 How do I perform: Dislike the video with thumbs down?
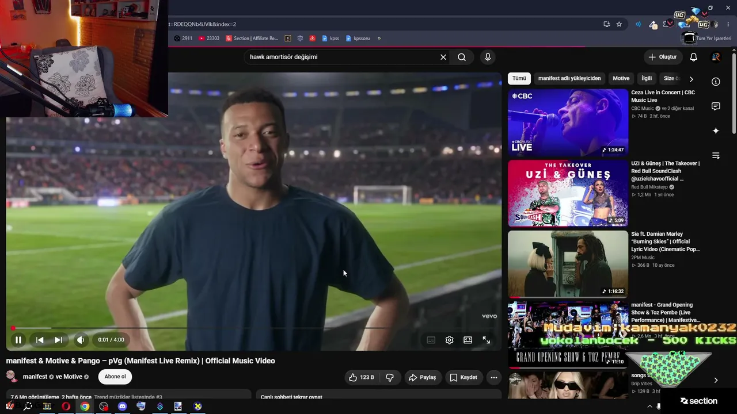coord(390,377)
